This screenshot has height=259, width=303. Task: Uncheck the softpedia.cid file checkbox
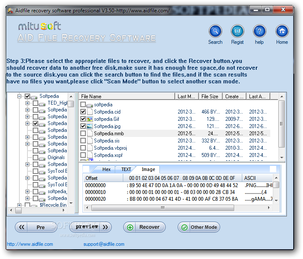pos(83,112)
